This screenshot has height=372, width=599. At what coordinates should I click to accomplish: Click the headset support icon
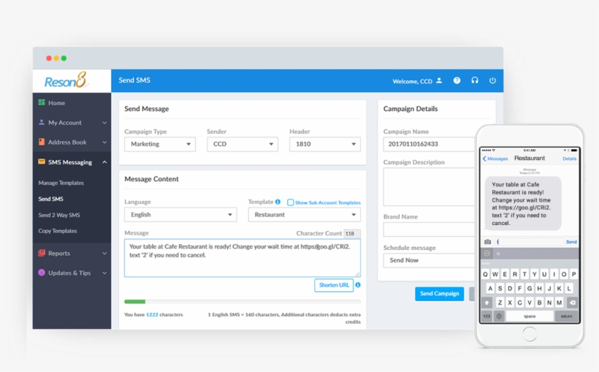(475, 80)
